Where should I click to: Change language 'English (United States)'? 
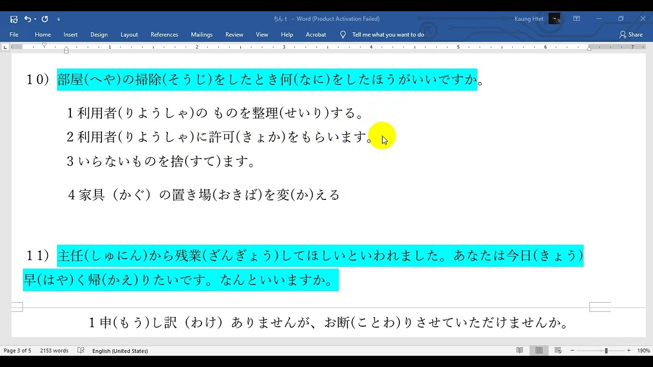120,351
